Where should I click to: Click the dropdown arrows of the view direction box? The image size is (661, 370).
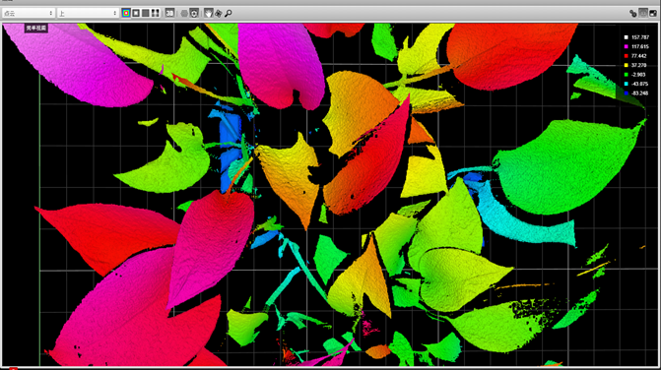pos(114,14)
